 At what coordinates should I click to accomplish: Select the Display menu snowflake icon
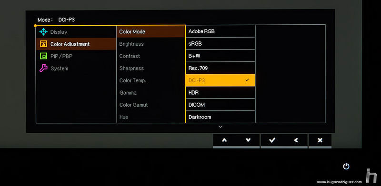43,32
